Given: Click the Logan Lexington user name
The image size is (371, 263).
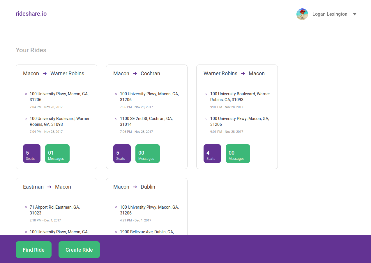Looking at the screenshot, I should click(330, 14).
